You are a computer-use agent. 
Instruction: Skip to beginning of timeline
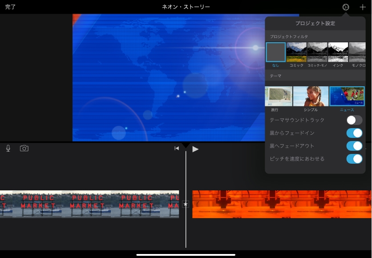(x=177, y=149)
